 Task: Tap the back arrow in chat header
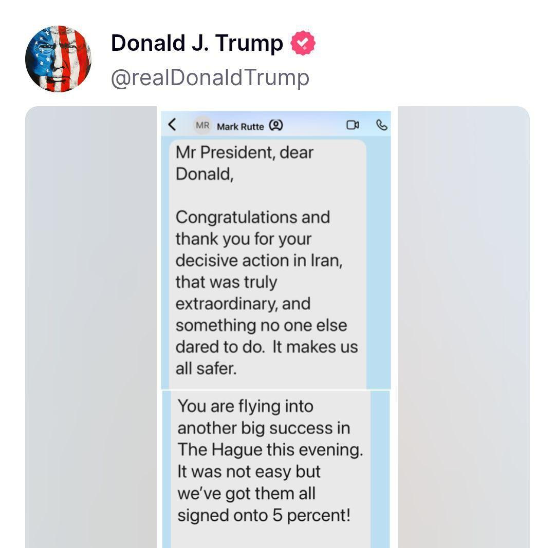(173, 125)
